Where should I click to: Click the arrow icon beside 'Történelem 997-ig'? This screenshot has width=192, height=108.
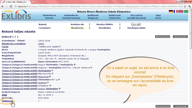click(x=59, y=80)
